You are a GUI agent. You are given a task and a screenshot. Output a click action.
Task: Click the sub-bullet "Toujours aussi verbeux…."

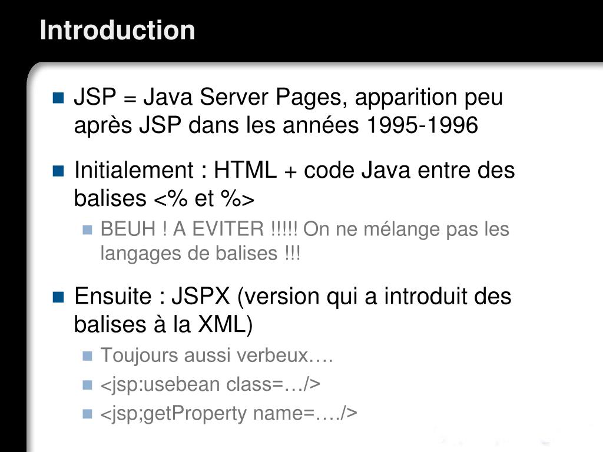point(217,355)
